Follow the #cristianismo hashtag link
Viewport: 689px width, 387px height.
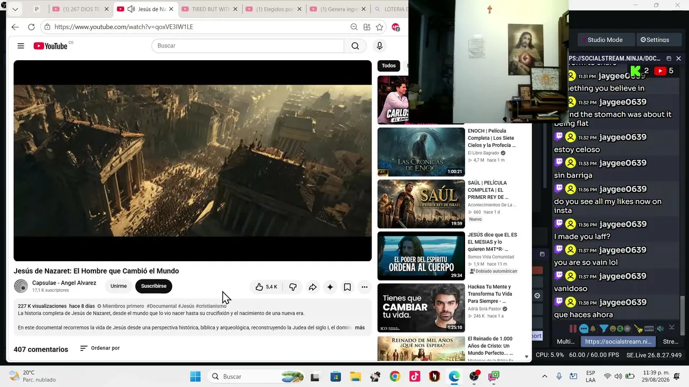[211, 306]
